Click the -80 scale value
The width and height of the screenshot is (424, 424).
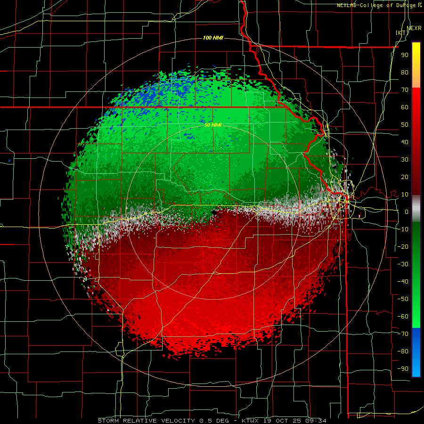[403, 351]
